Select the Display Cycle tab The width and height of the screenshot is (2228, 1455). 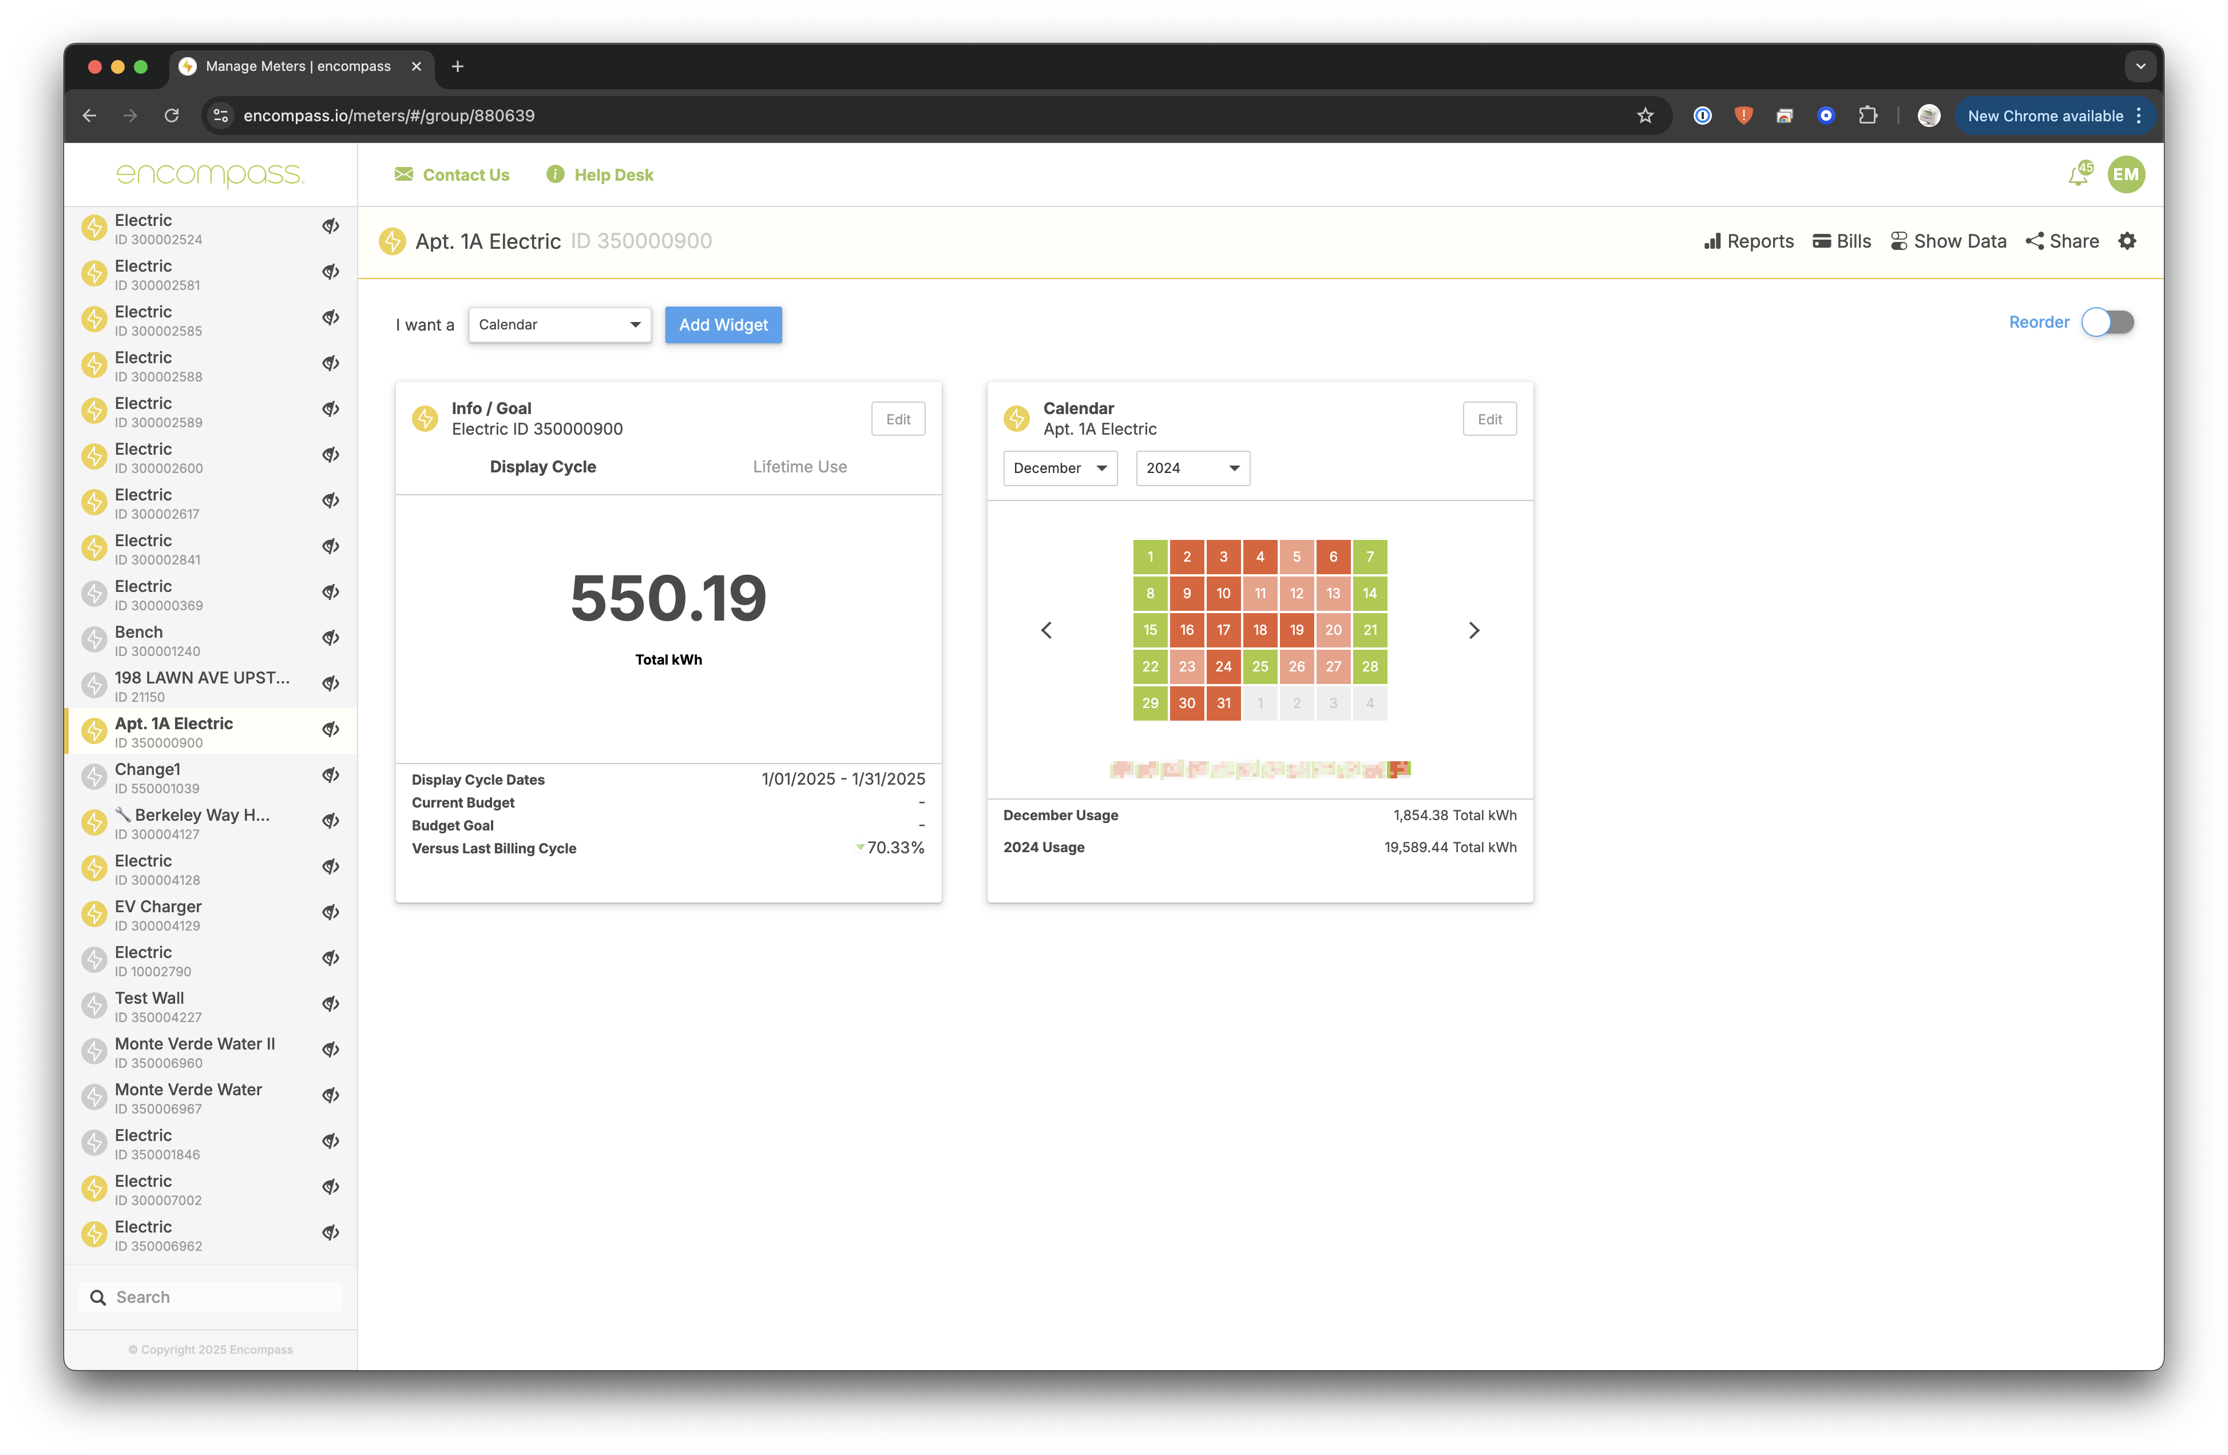(x=543, y=467)
